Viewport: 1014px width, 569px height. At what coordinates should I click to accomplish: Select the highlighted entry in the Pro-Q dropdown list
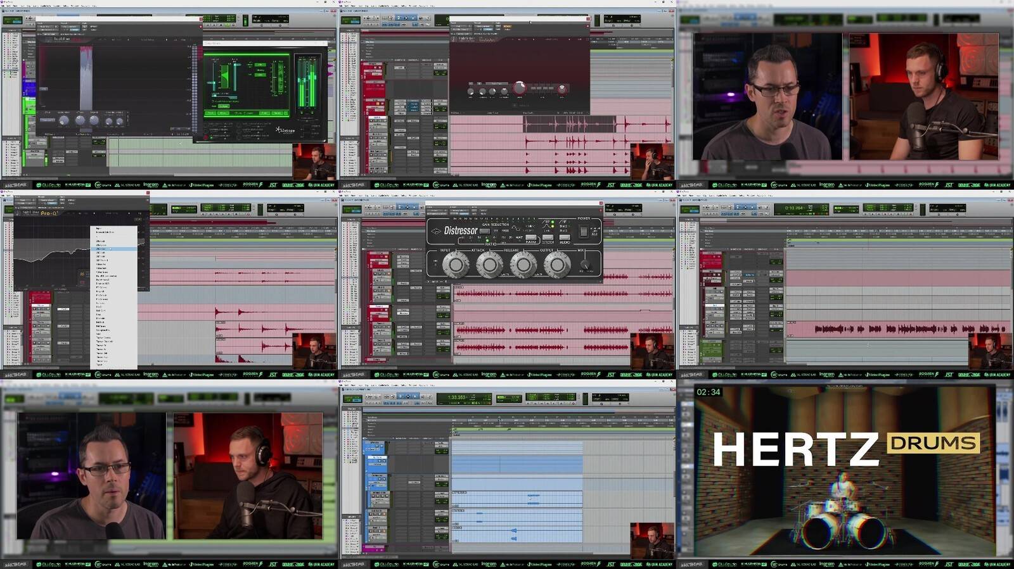[x=115, y=249]
